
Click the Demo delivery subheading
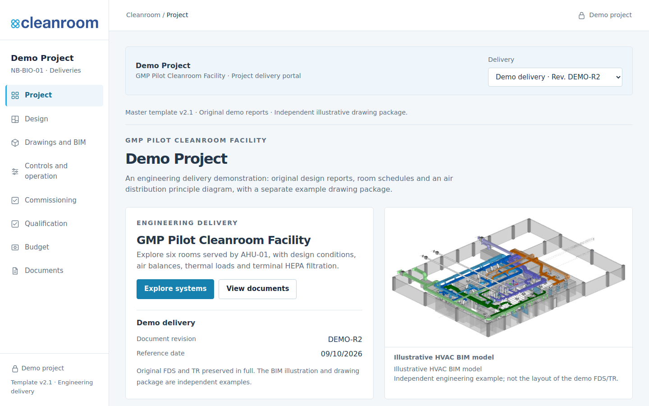click(x=166, y=323)
